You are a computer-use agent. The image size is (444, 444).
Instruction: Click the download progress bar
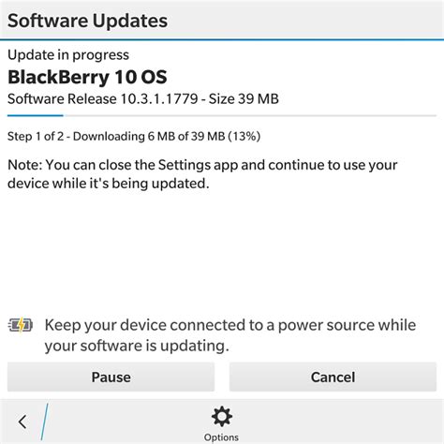pos(222,115)
